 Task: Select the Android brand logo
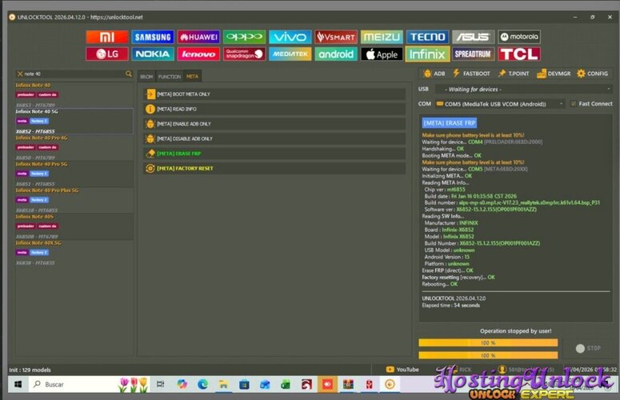click(x=336, y=54)
